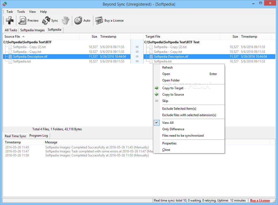Choose Exclude Selected Item(s)
Image resolution: width=278 pixels, height=205 pixels.
pyautogui.click(x=189, y=109)
